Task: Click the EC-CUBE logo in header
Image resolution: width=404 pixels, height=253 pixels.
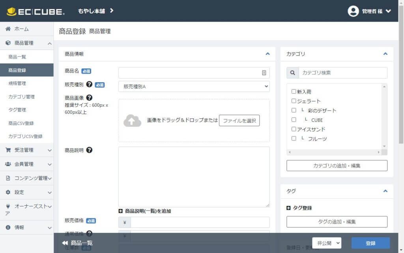Action: click(36, 11)
